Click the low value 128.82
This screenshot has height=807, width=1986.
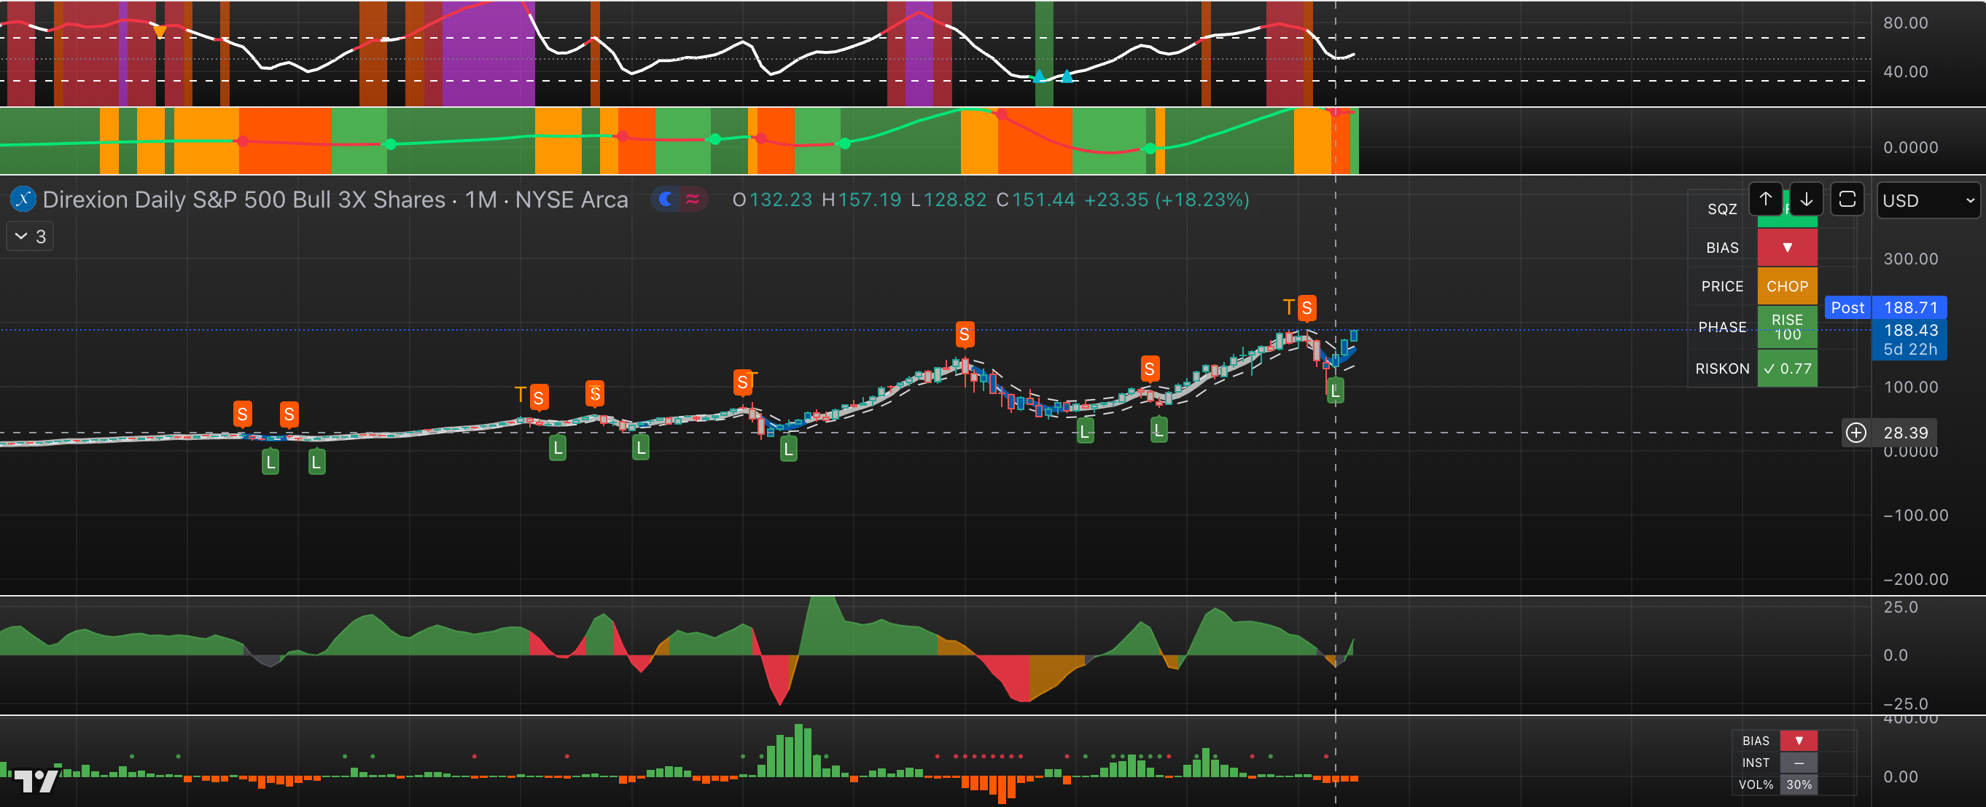click(x=954, y=200)
